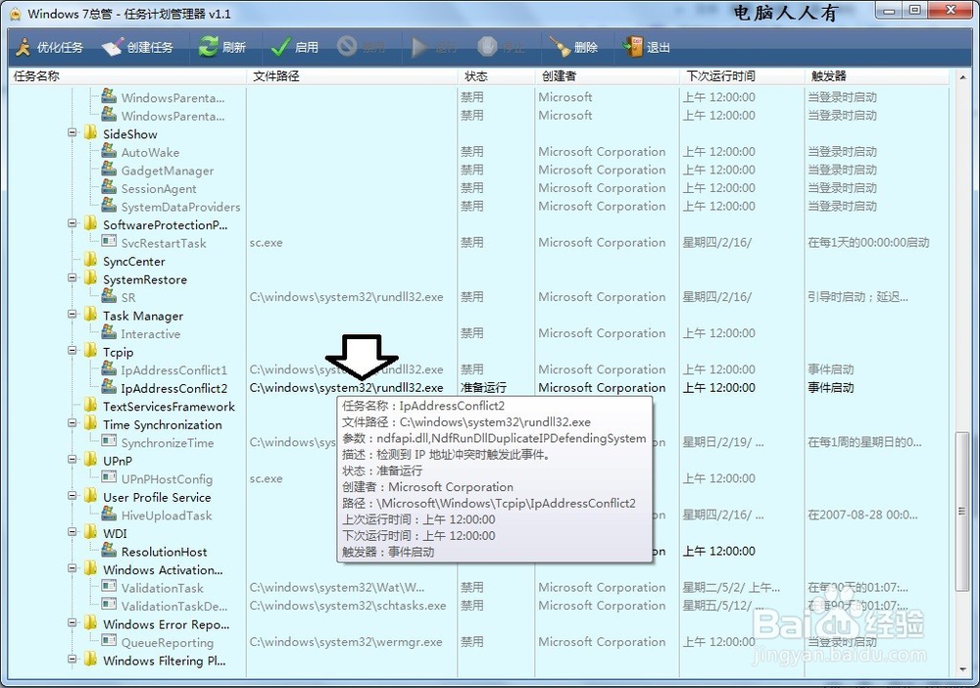Viewport: 980px width, 688px height.
Task: Collapse the SoftwareProtectionP... folder node
Action: 73,223
